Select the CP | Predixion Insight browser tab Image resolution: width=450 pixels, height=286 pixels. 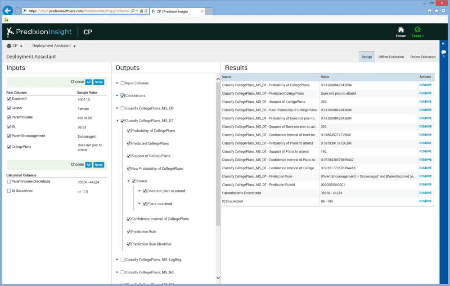pos(177,12)
